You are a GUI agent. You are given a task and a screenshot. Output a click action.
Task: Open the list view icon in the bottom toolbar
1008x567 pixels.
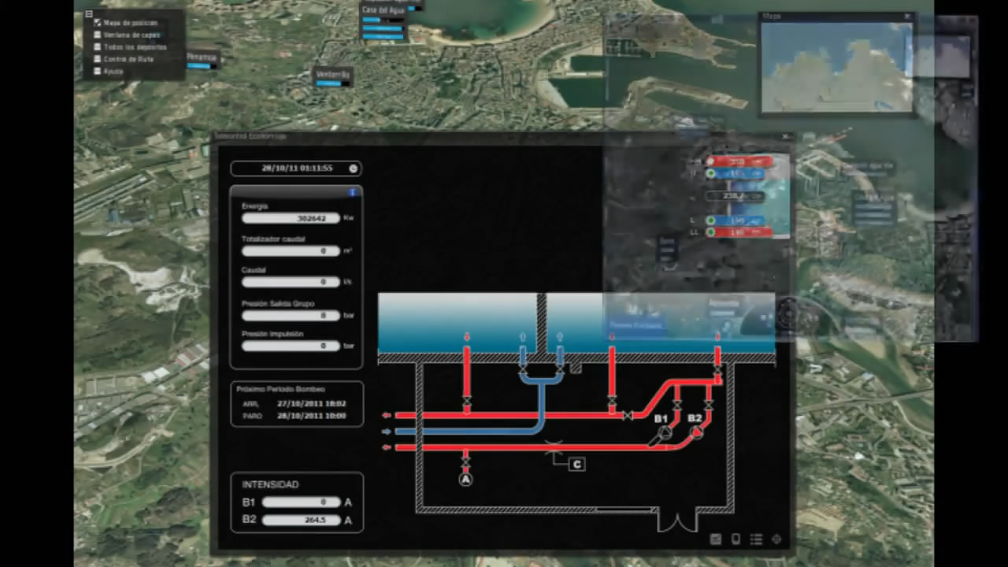coord(756,539)
